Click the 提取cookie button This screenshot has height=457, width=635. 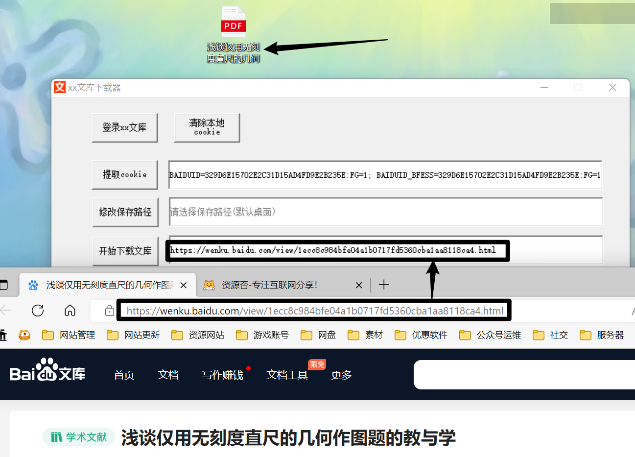(x=125, y=174)
